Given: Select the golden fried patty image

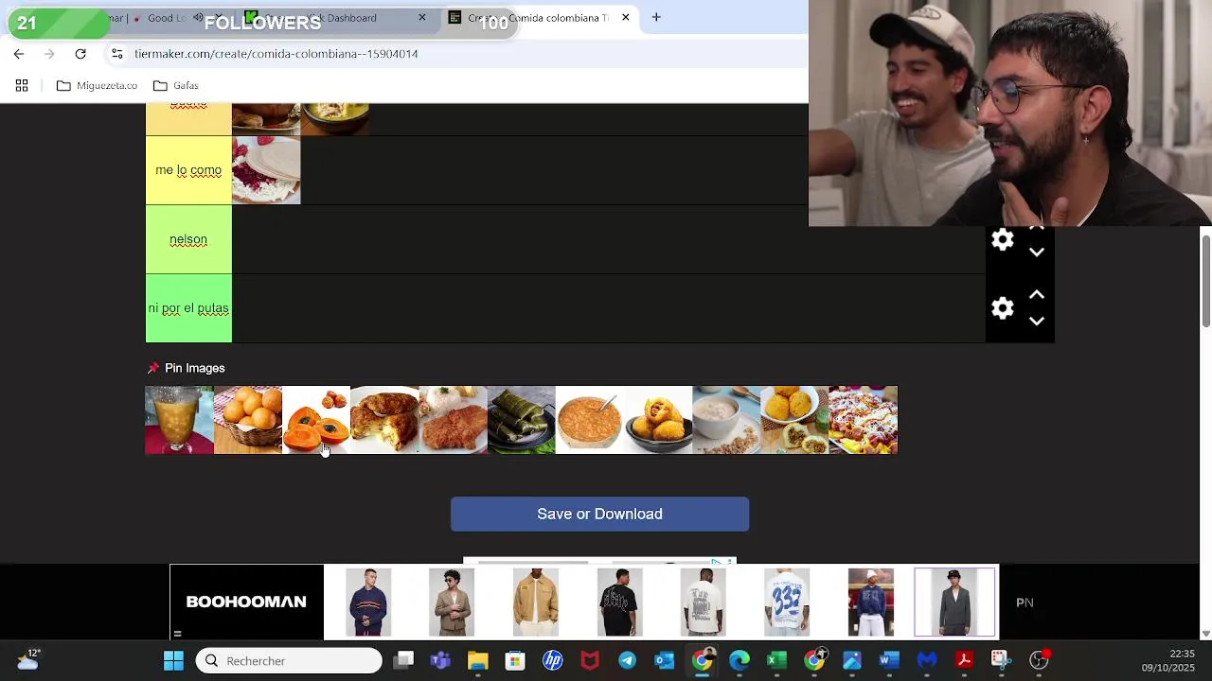Looking at the screenshot, I should 384,420.
